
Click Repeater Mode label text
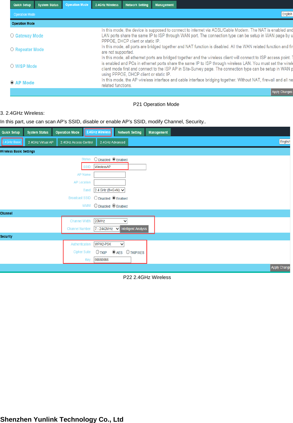[x=29, y=50]
